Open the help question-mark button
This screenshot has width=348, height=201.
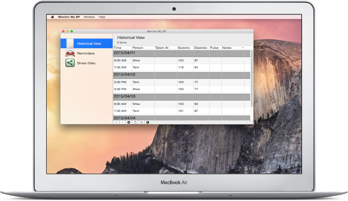(x=249, y=122)
